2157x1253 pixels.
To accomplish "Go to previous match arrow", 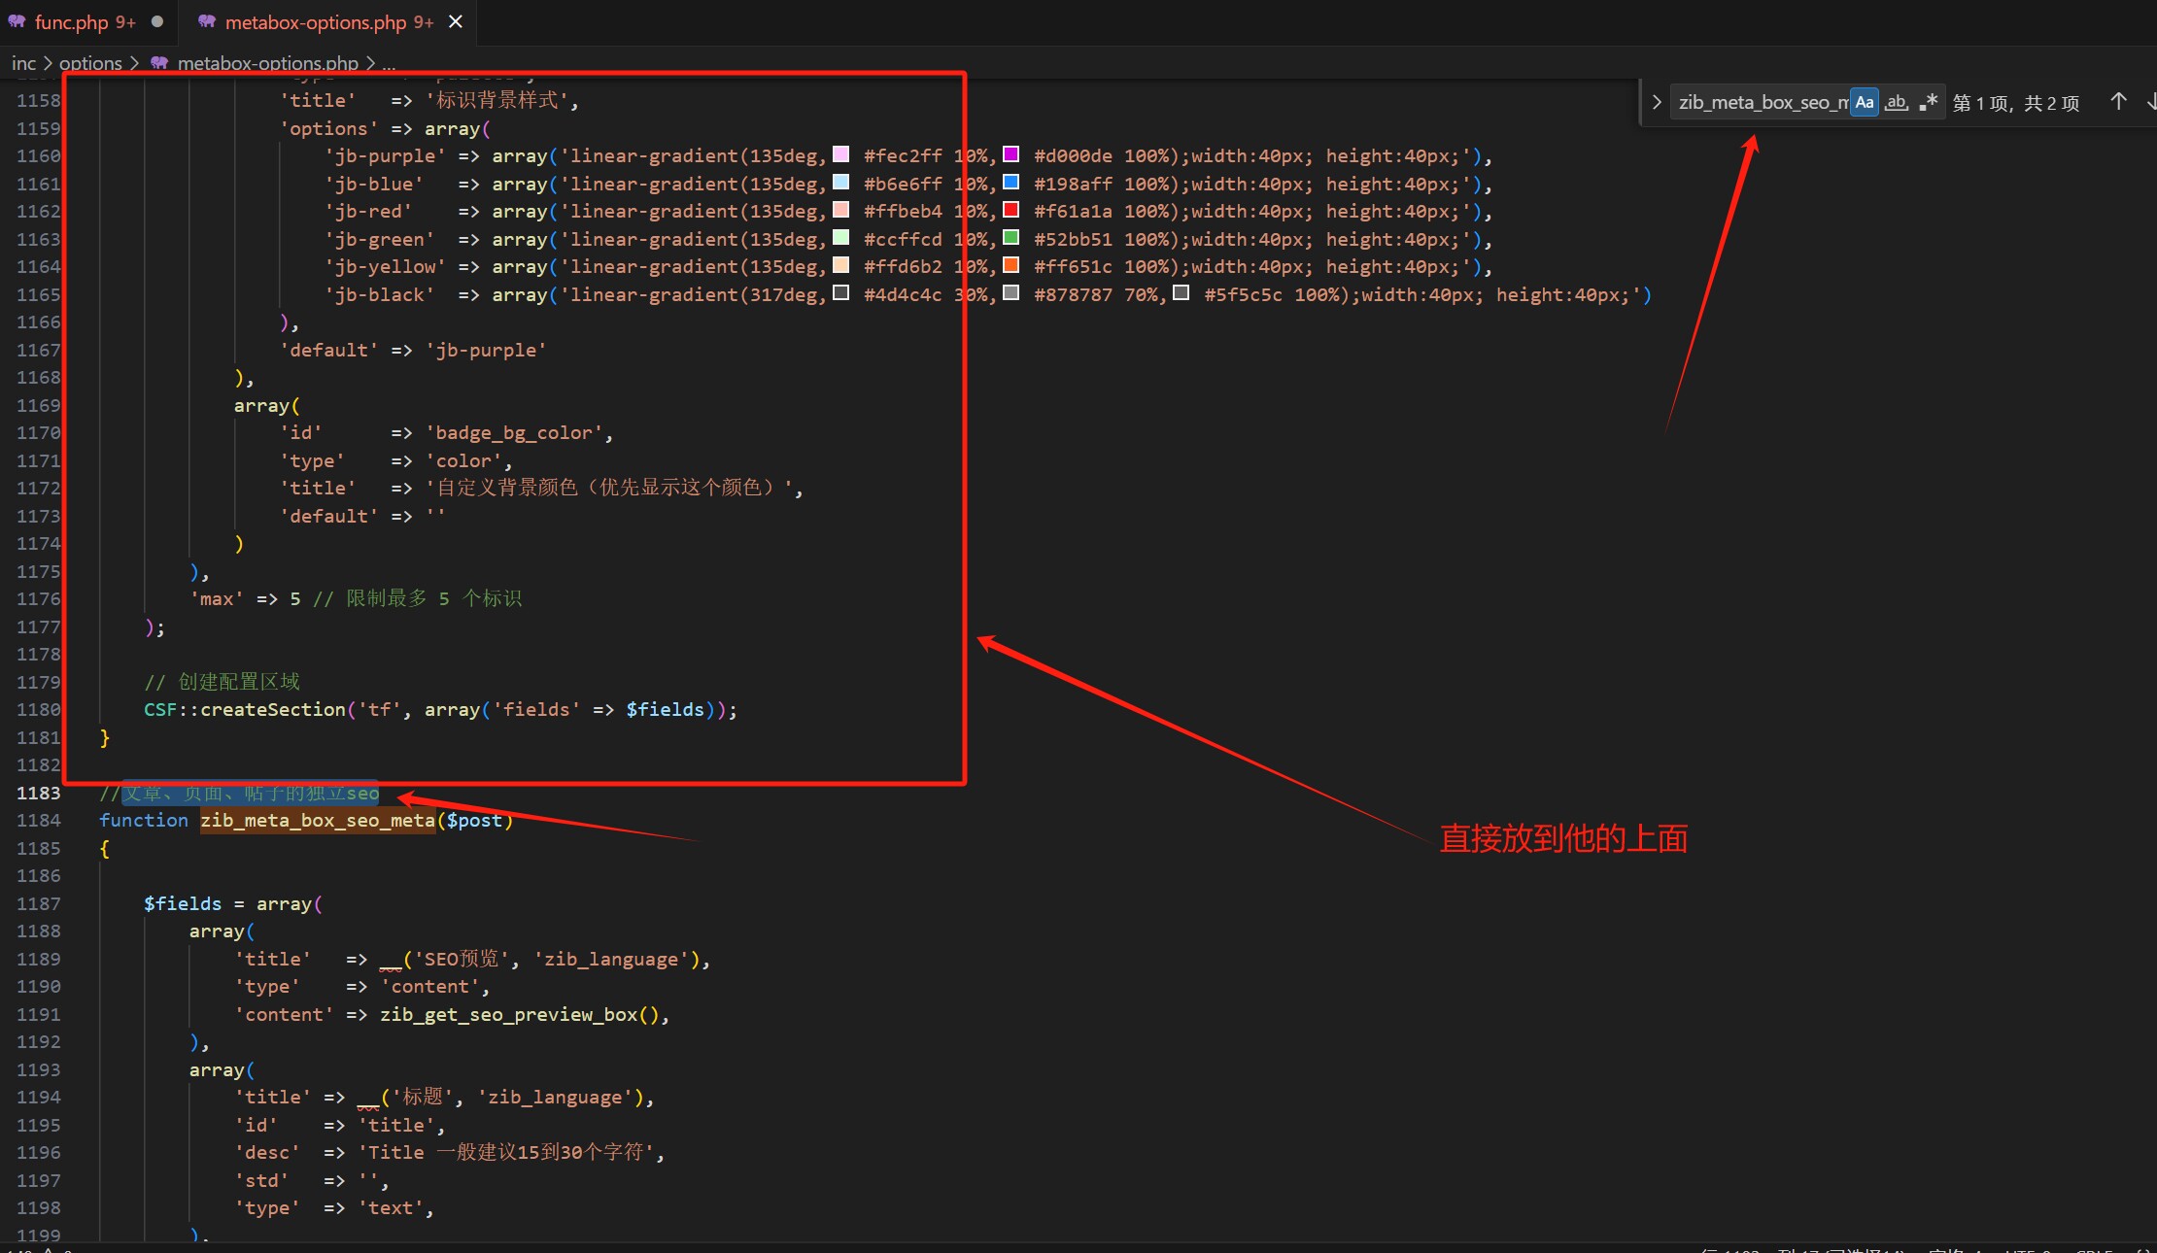I will click(2119, 102).
